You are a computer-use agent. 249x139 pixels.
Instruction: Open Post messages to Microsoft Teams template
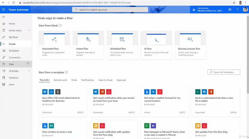165,129
